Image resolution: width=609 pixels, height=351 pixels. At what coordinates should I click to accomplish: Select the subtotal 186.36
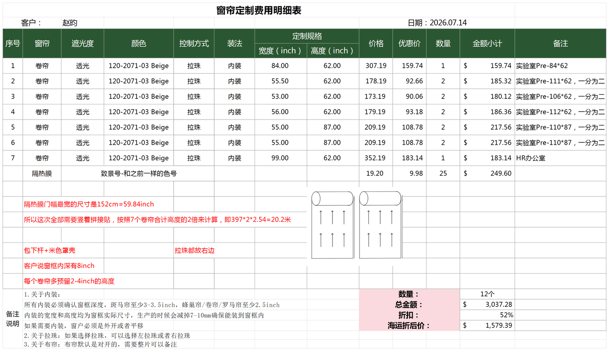[x=501, y=112]
